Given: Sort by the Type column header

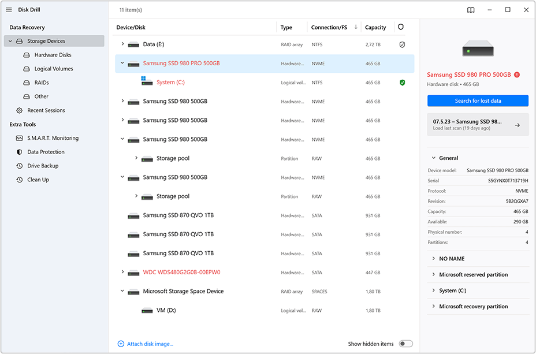Looking at the screenshot, I should tap(286, 27).
